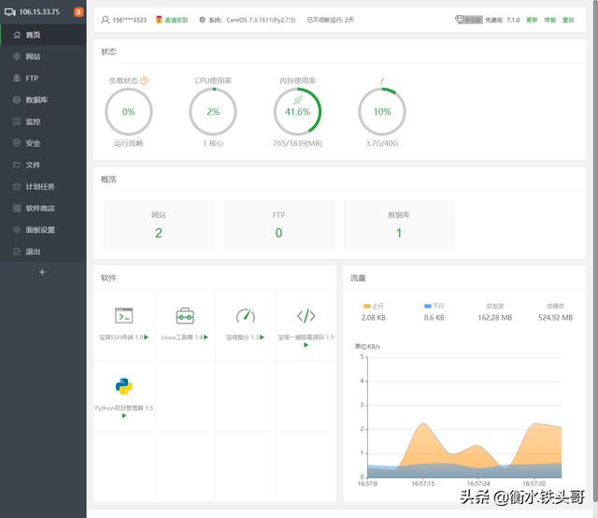Click the user avatar icon next to 156****3523
598x518 pixels.
pyautogui.click(x=106, y=20)
